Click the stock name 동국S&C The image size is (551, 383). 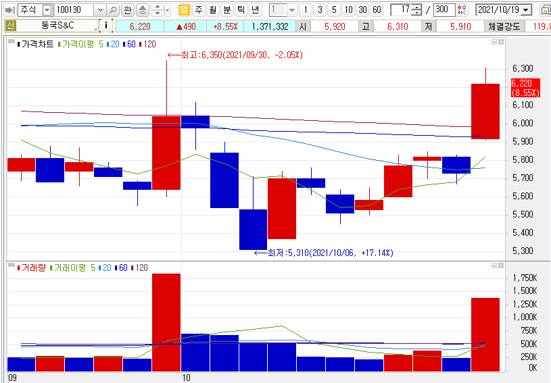click(x=57, y=26)
